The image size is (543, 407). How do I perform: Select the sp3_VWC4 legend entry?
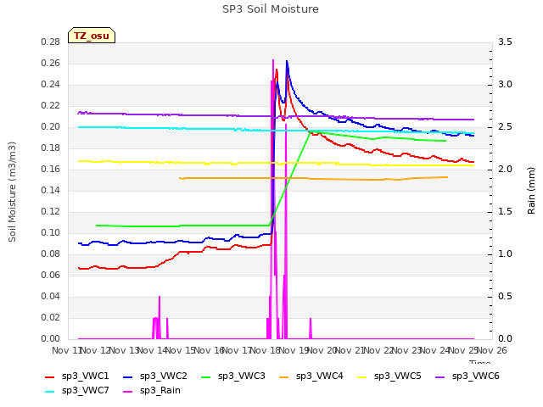[311, 376]
